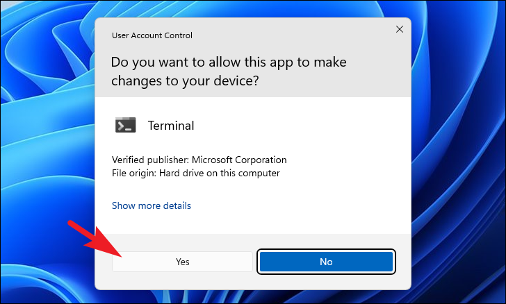Click Yes to allow Terminal changes
Viewport: 506px width, 304px height.
click(x=182, y=262)
